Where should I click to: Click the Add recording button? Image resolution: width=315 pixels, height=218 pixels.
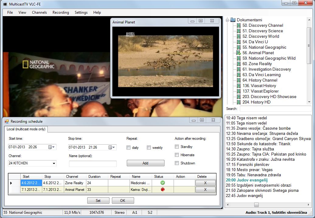145,163
